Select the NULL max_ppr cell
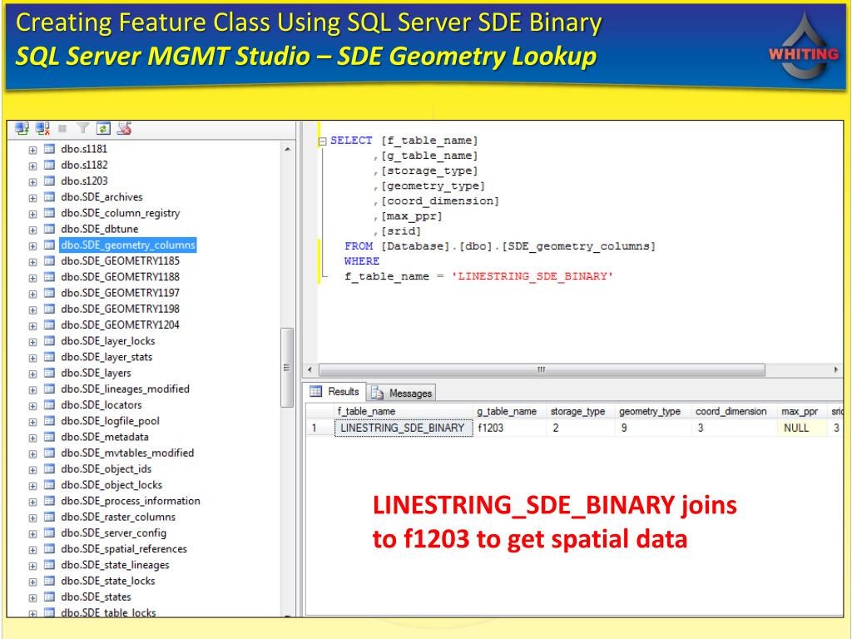This screenshot has width=852, height=639. [801, 428]
